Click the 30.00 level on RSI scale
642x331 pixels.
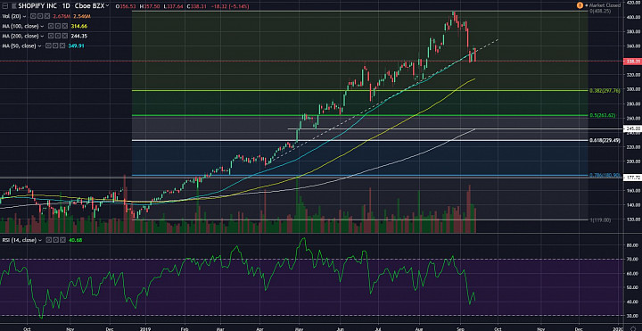(631, 316)
